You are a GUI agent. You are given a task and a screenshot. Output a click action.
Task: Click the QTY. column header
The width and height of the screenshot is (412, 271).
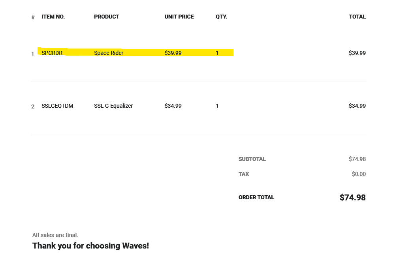[222, 17]
